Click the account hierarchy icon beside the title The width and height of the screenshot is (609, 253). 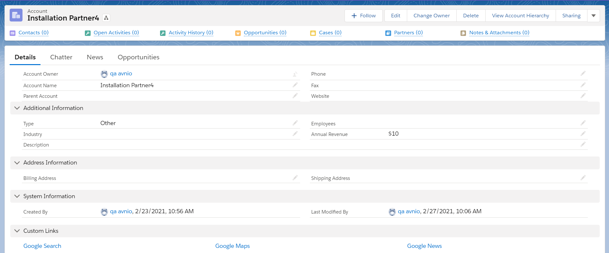coord(106,18)
